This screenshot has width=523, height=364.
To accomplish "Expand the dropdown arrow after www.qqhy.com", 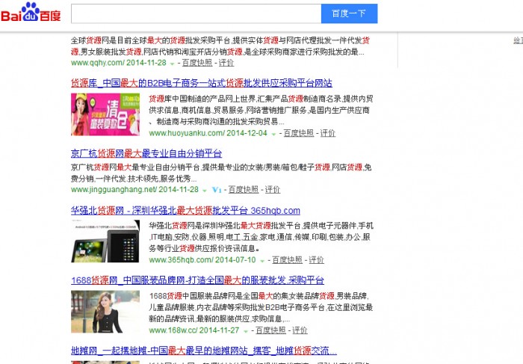I will pyautogui.click(x=172, y=64).
